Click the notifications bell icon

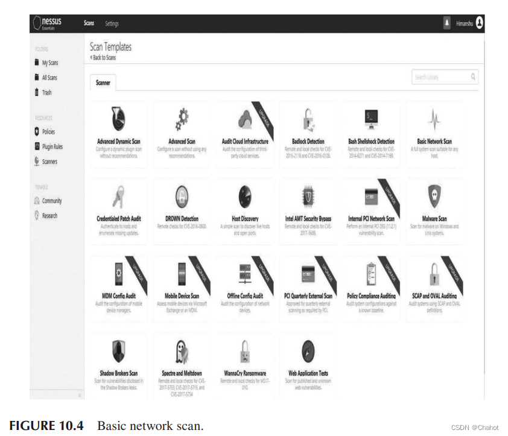tap(447, 23)
